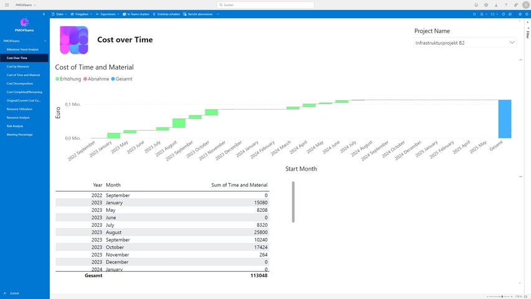
Task: Toggle the Gesamt legend entry
Action: click(x=122, y=79)
